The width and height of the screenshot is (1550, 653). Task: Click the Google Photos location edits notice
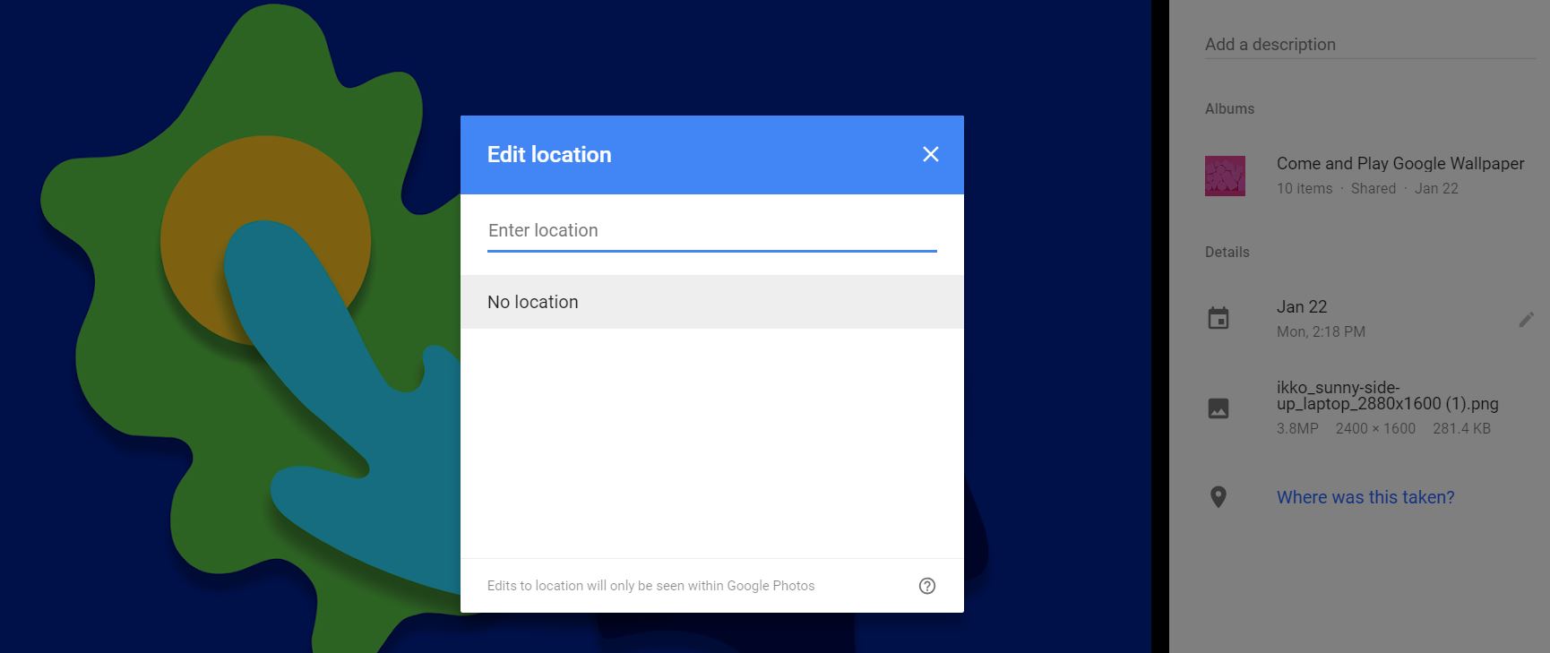pos(650,586)
